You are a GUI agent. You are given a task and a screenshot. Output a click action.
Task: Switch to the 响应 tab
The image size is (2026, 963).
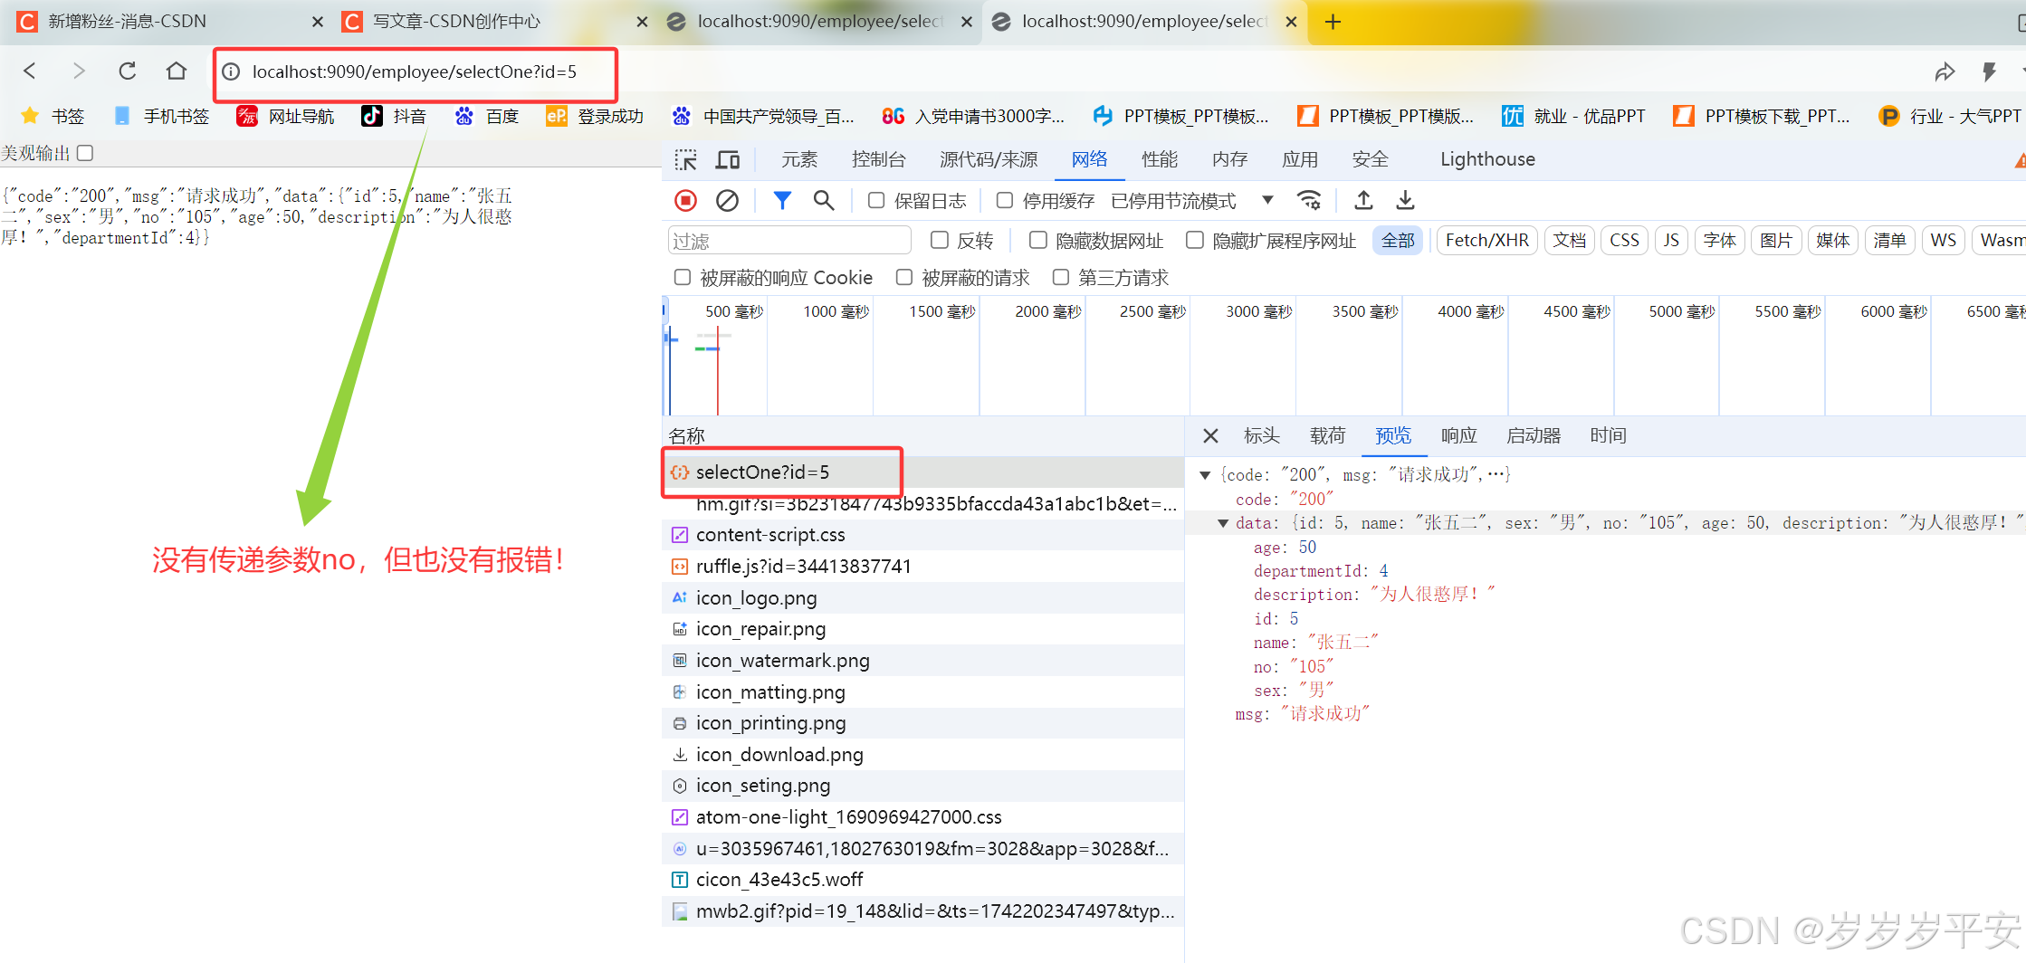pos(1458,435)
